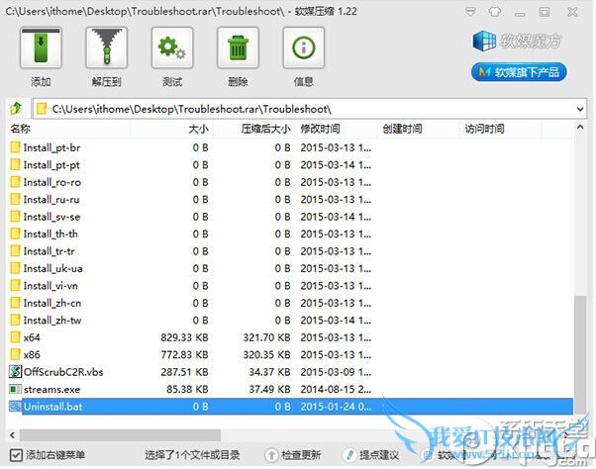596x469 pixels.
Task: Select folder icon of Install_ro-ro
Action: (x=15, y=182)
